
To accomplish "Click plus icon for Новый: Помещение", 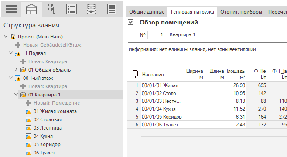I will 28,103.
